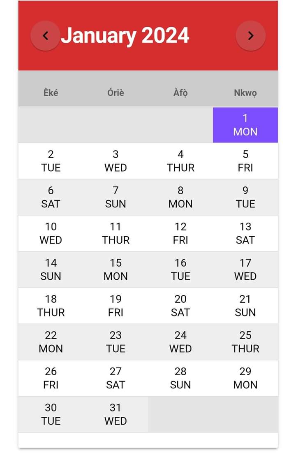Click the Nkwọ market day header
Viewport: 296px width, 453px height.
tap(245, 93)
